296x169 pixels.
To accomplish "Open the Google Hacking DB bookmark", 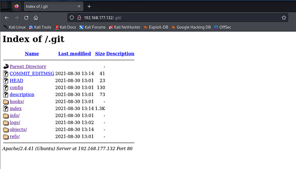I will point(191,27).
